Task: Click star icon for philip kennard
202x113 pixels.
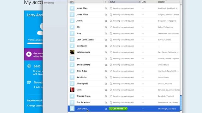Action: point(106,65)
